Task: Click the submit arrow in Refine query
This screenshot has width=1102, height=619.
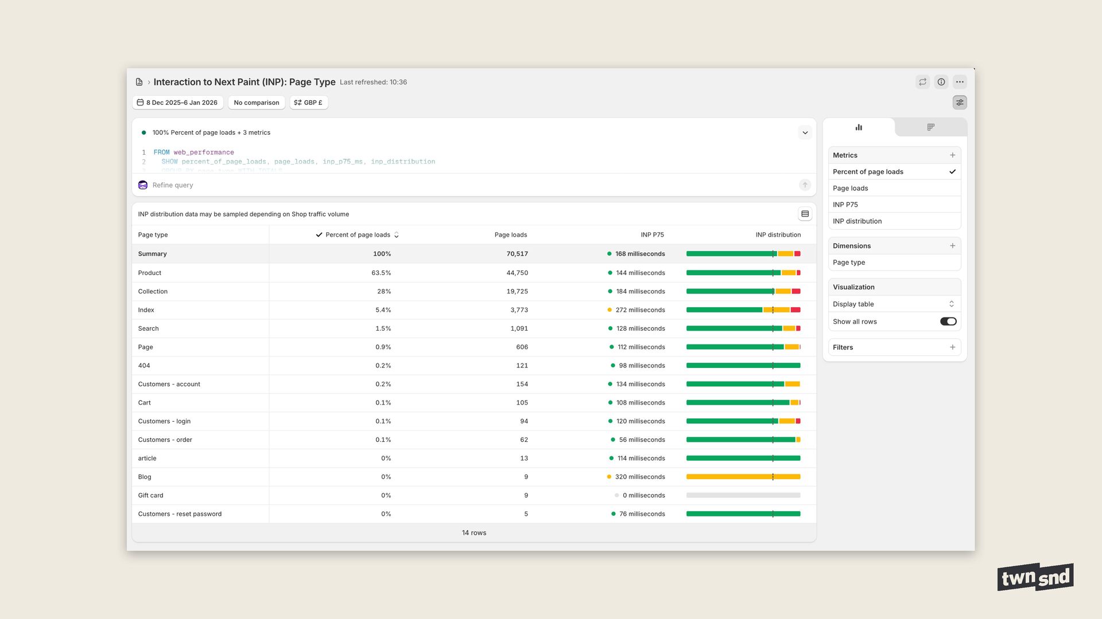Action: pyautogui.click(x=805, y=185)
